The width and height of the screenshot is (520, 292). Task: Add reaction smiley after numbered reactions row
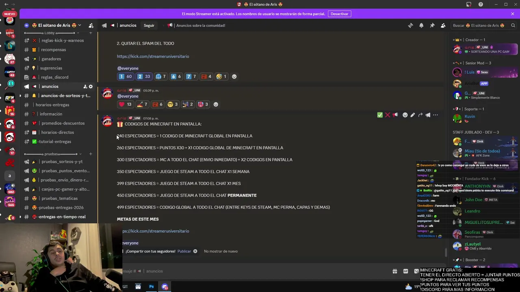coord(234,76)
